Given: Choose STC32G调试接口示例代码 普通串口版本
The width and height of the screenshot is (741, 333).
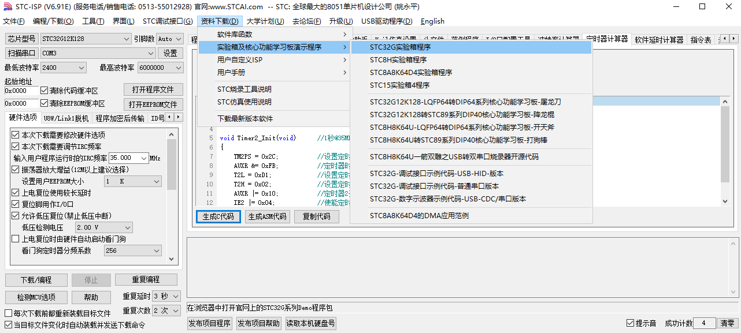Looking at the screenshot, I should (x=471, y=186).
